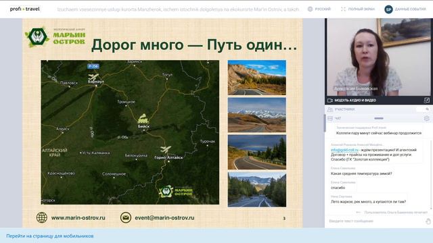Click the fullscreen arrows icon
The height and width of the screenshot is (243, 433).
343,9
